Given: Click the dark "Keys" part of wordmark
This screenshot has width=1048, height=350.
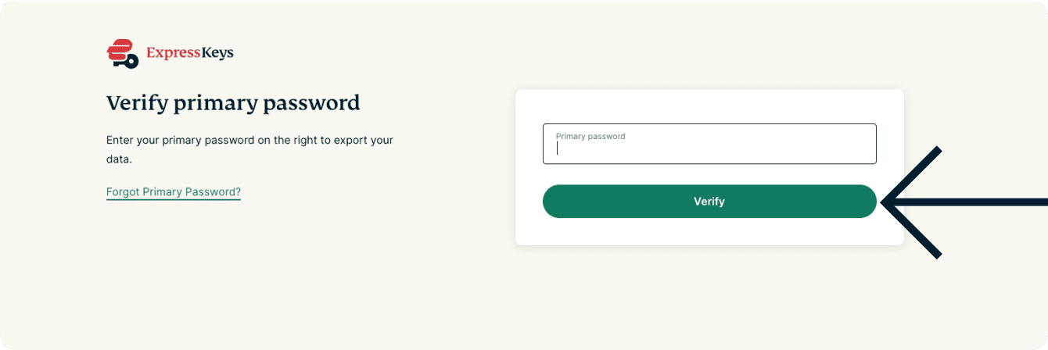Looking at the screenshot, I should click(217, 53).
